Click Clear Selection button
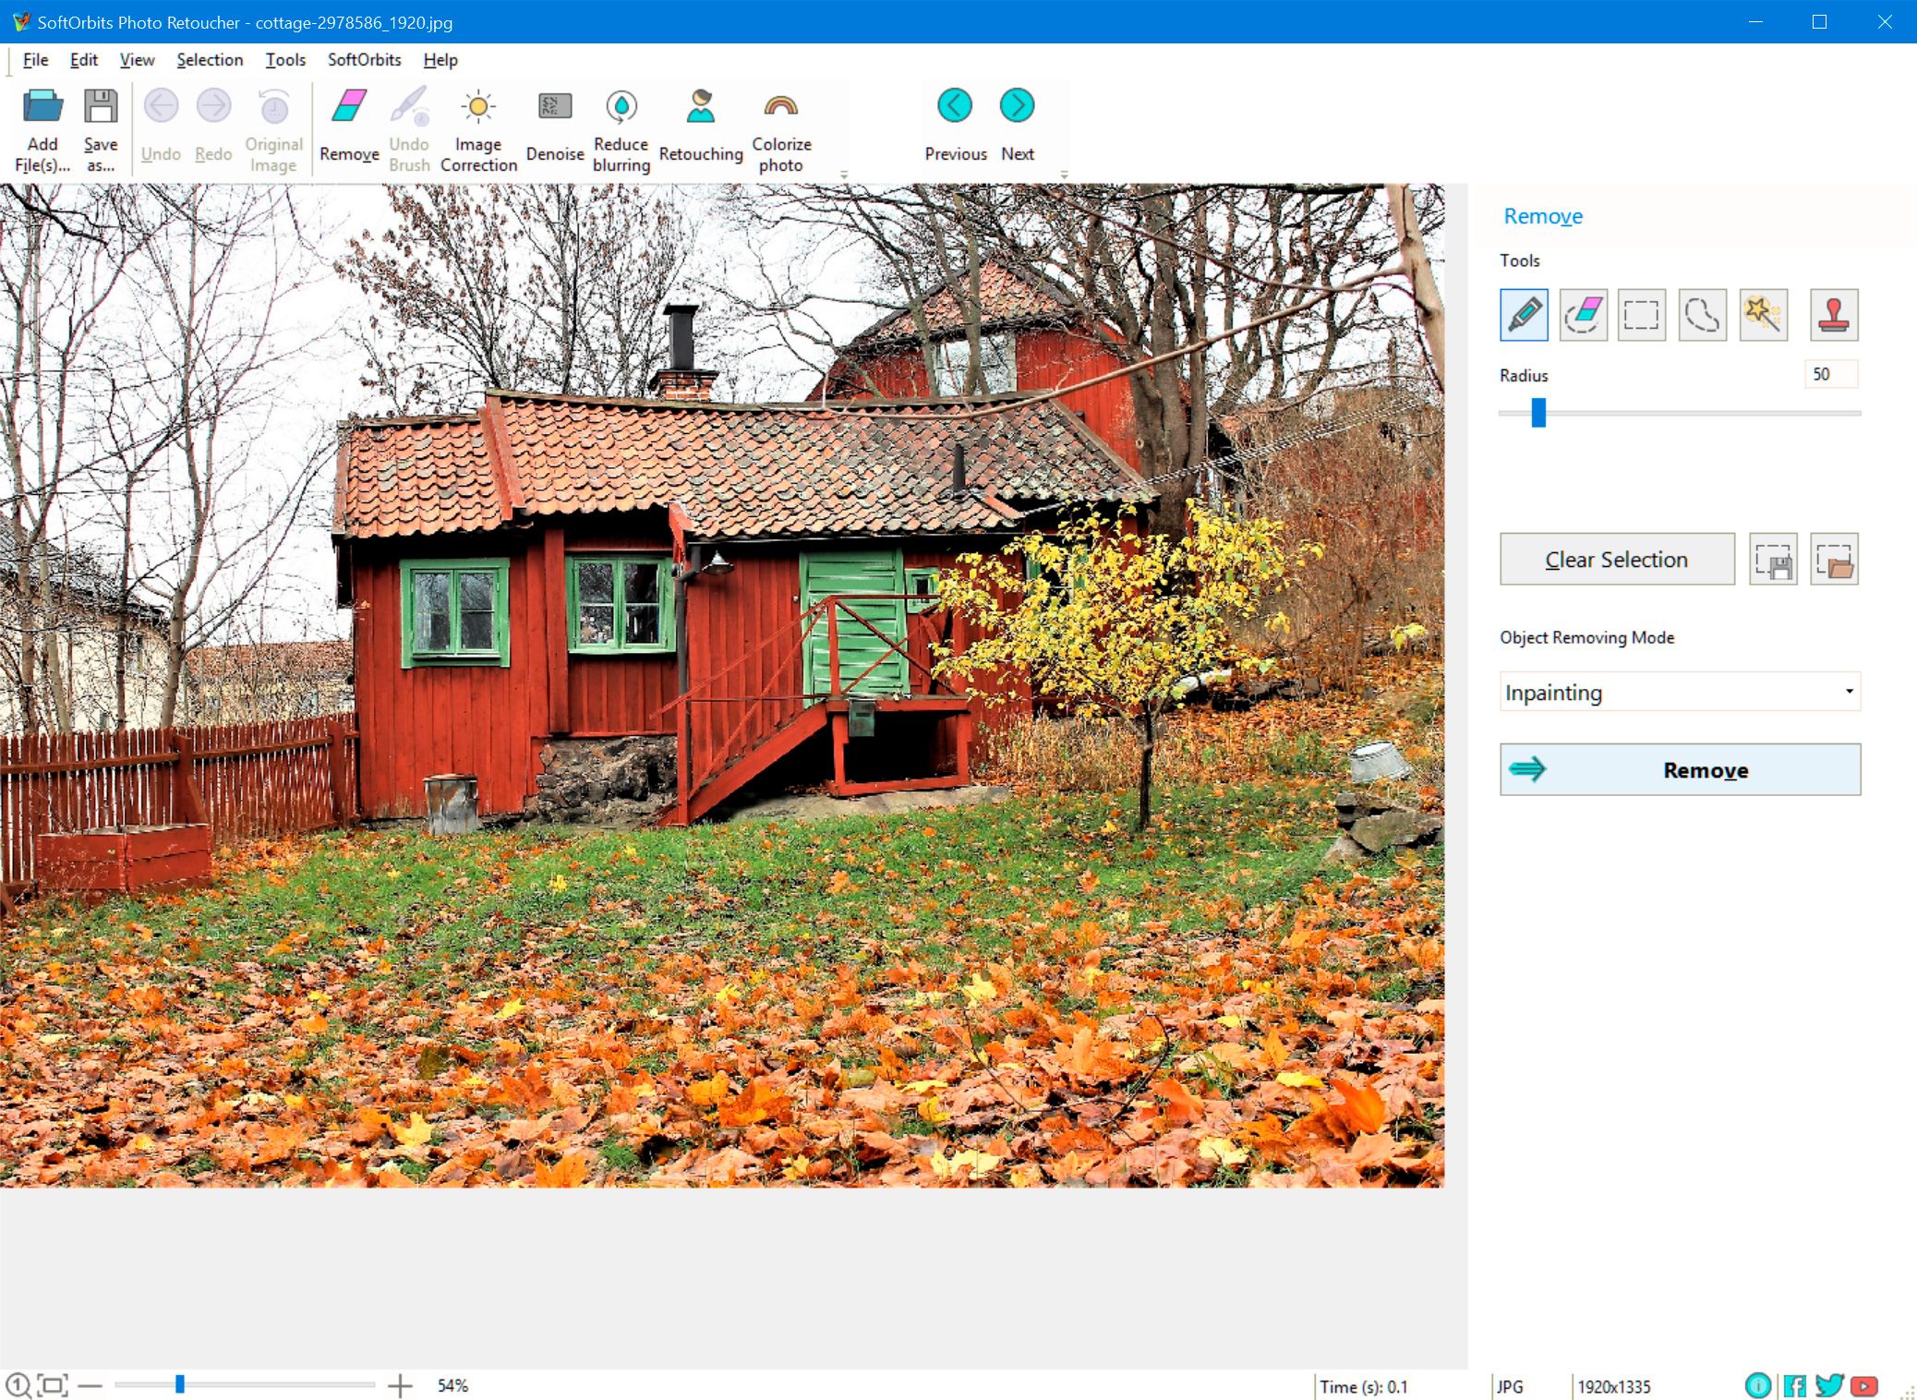 1620,560
